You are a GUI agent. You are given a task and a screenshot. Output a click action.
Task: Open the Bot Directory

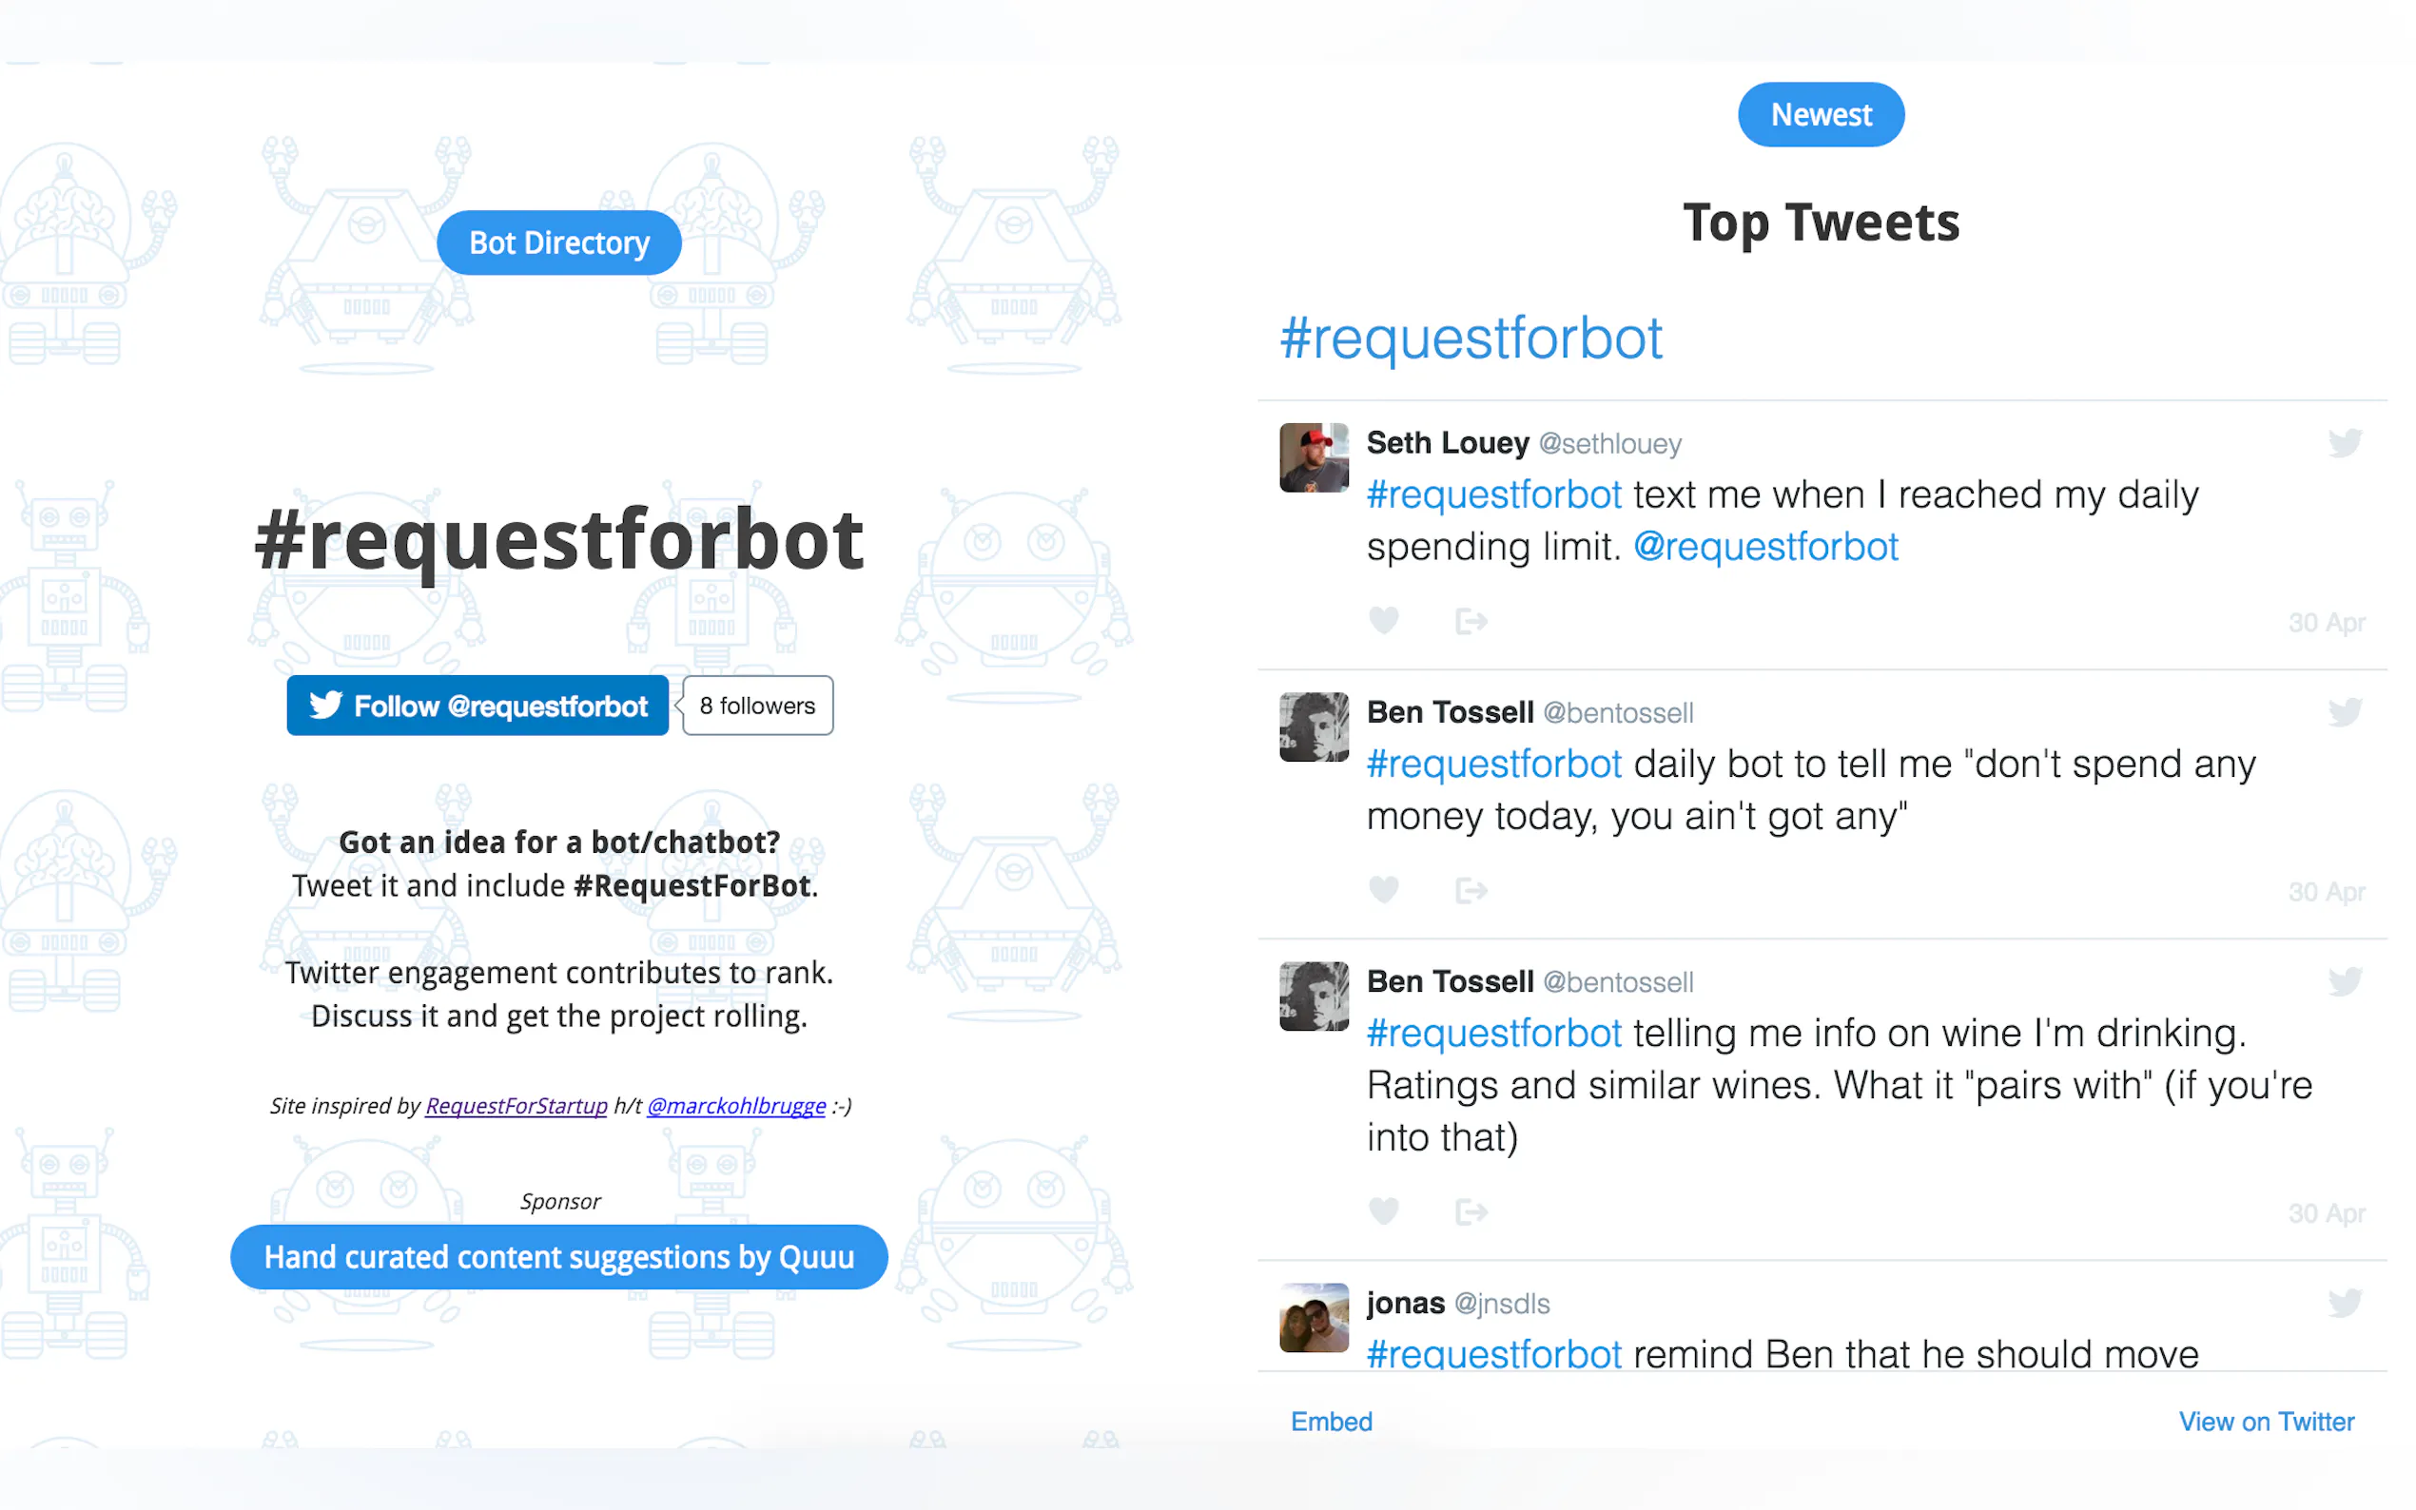coord(559,242)
